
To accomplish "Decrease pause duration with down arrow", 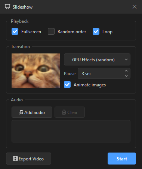I will click(126, 76).
